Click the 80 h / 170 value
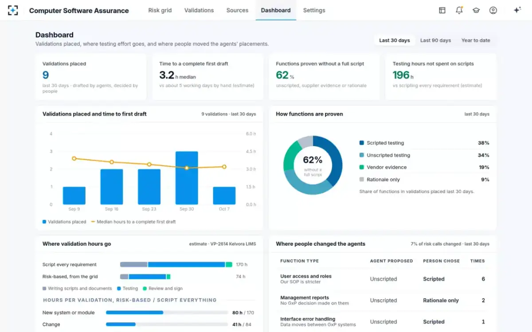The image size is (532, 332). pyautogui.click(x=243, y=313)
